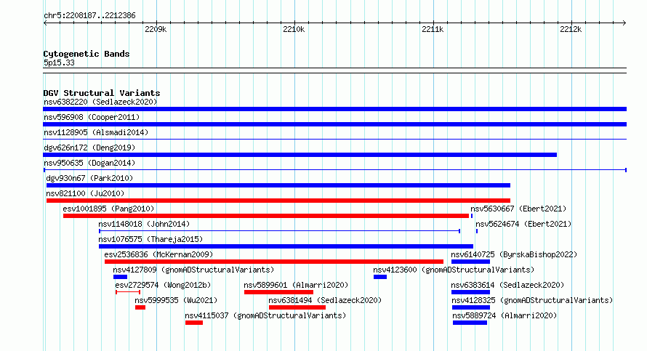Click the thin blue line of nsv1148018
This screenshot has width=647, height=351.
pos(279,231)
